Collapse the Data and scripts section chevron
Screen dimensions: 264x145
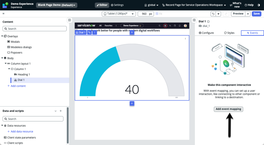pyautogui.click(x=55, y=111)
